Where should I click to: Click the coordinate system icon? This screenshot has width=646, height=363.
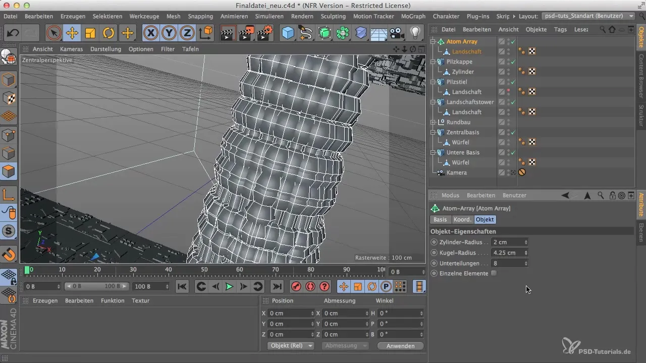pos(206,33)
